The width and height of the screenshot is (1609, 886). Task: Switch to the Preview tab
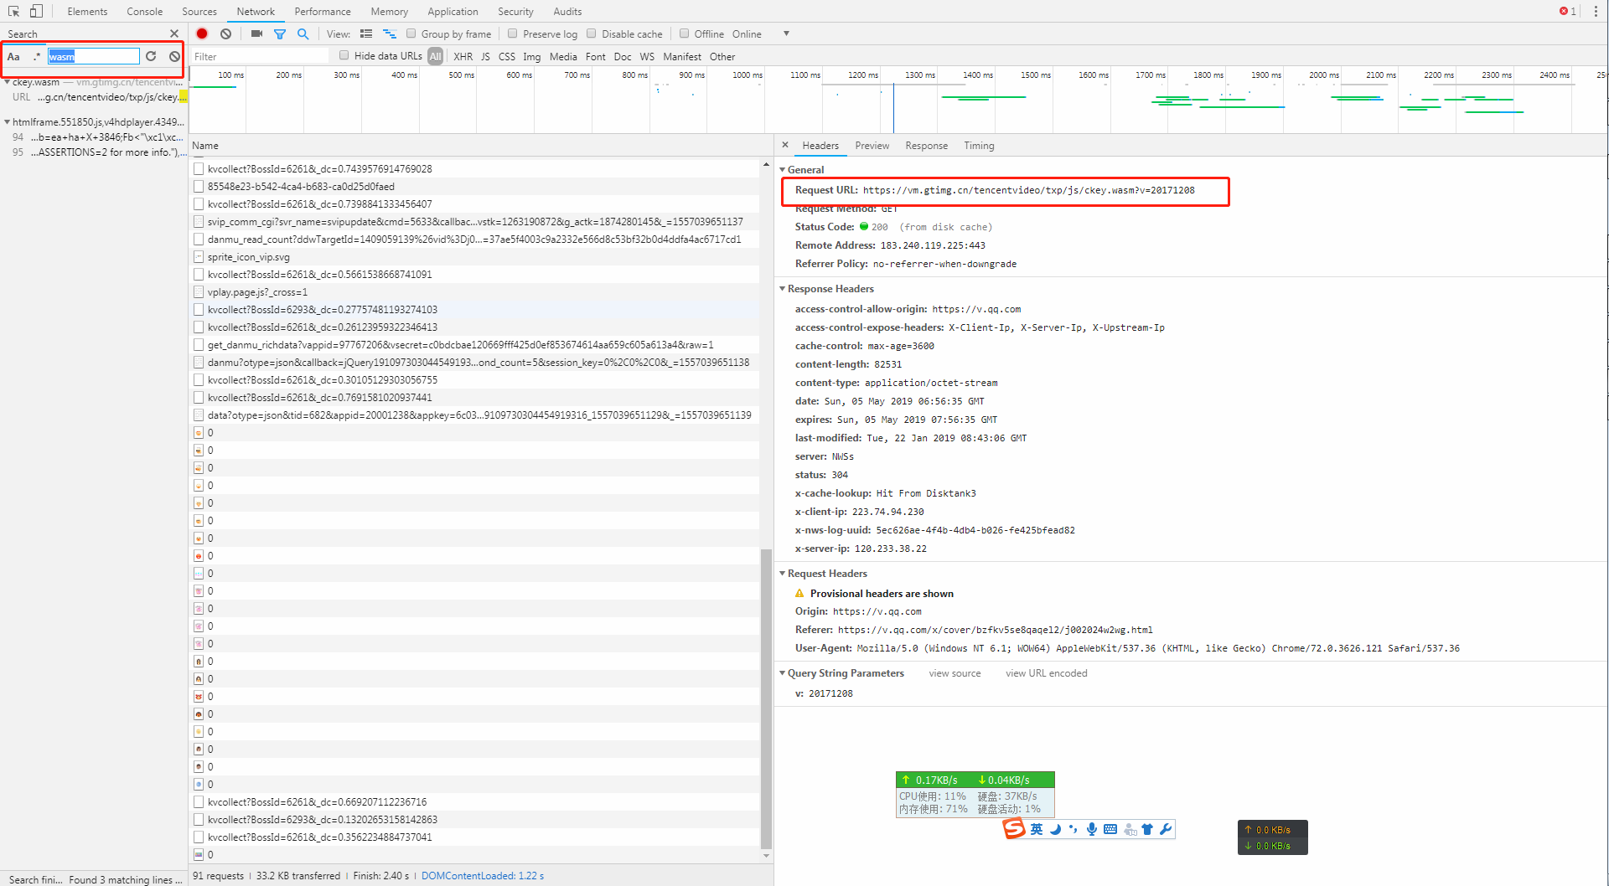pos(872,145)
